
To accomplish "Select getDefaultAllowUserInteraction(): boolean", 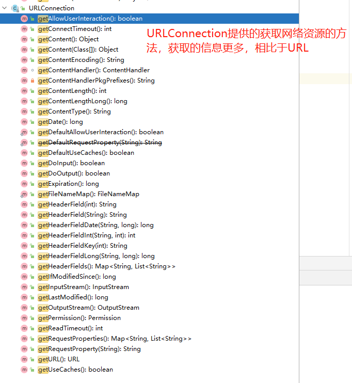I will tap(101, 132).
